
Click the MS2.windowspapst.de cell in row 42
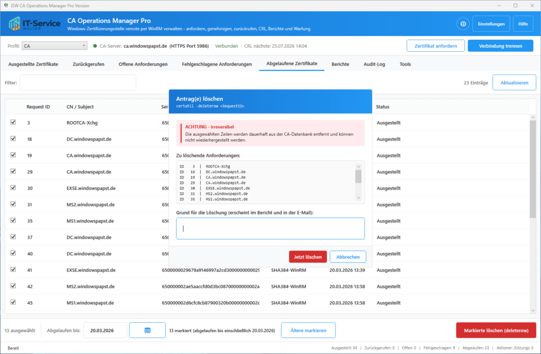90,286
